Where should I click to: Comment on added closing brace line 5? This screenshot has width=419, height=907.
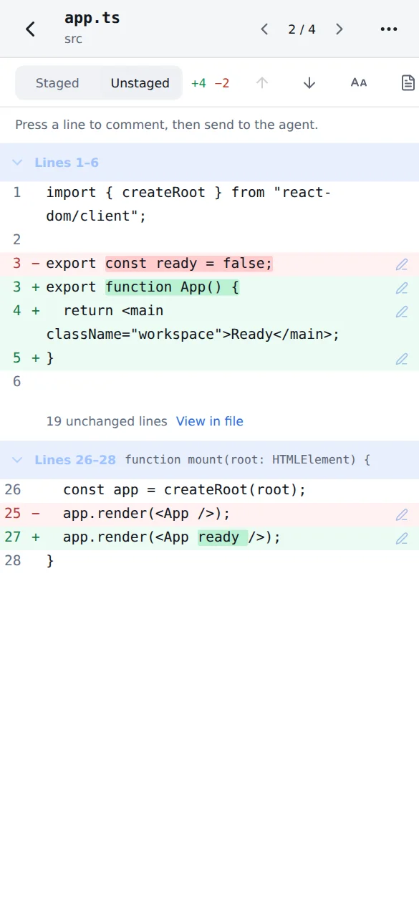tap(402, 359)
